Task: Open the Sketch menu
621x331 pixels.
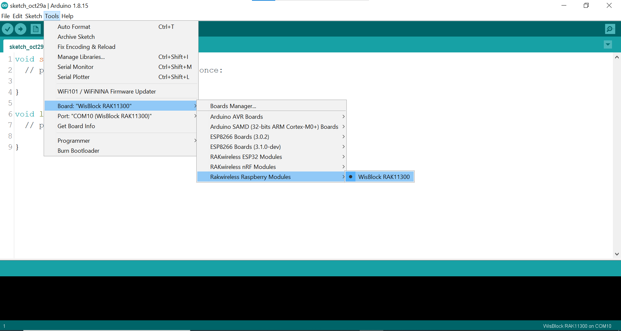Action: point(34,16)
